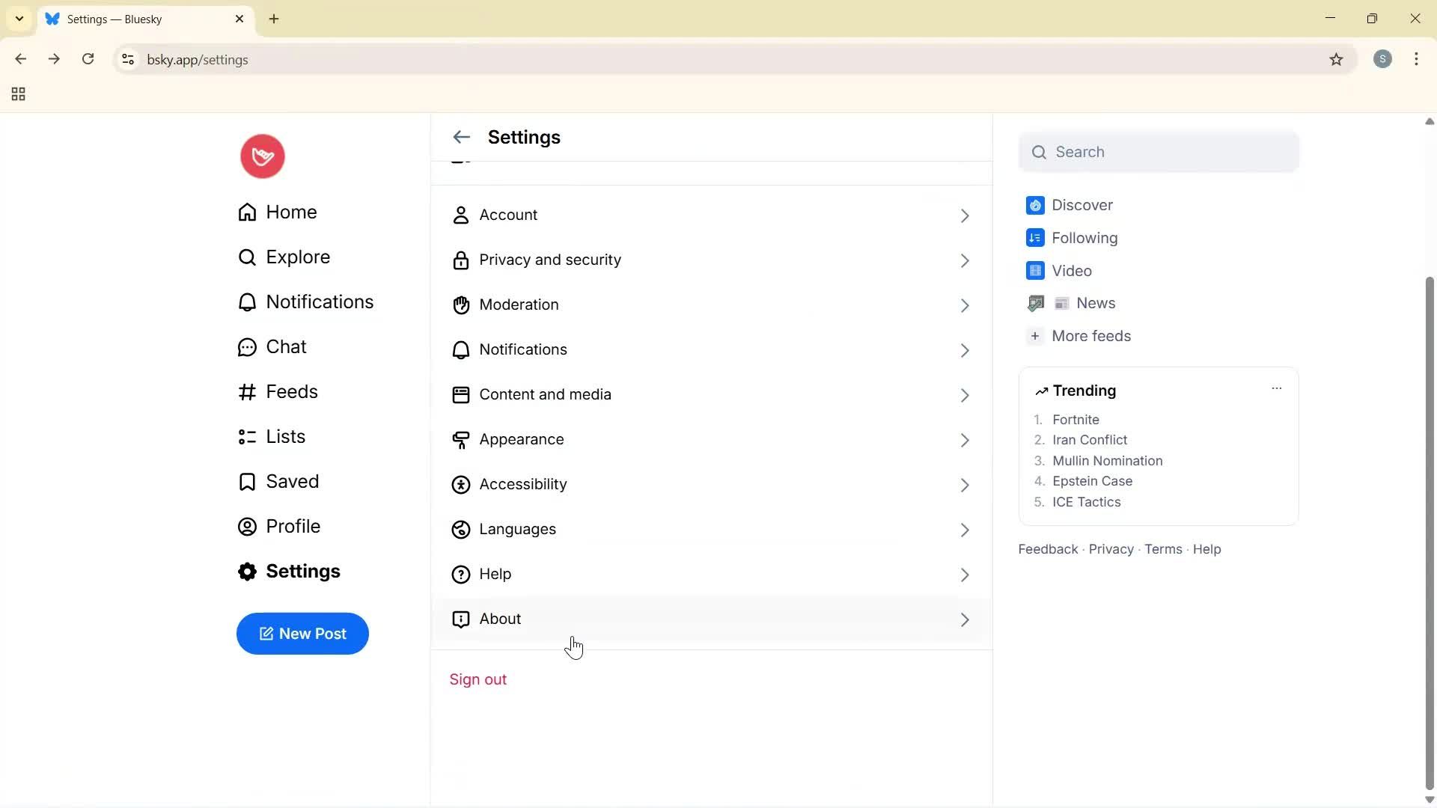Open the browser tab search dropdown

click(x=19, y=19)
